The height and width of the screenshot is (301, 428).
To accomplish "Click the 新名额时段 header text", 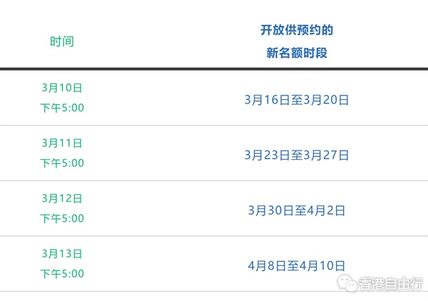I will click(296, 53).
